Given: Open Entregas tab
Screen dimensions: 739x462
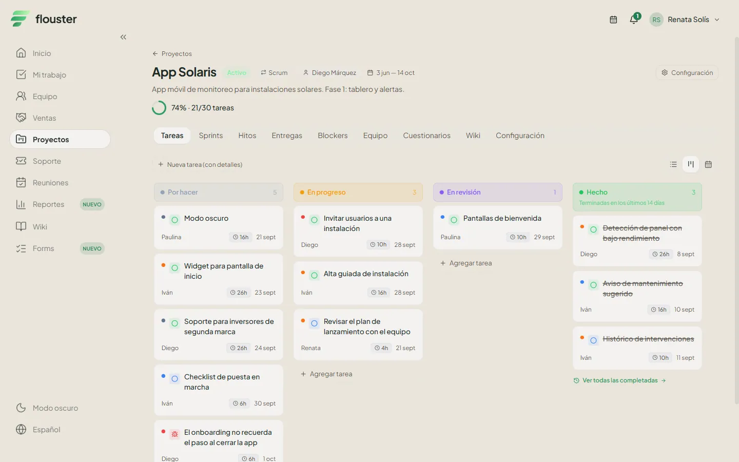Looking at the screenshot, I should 287,136.
